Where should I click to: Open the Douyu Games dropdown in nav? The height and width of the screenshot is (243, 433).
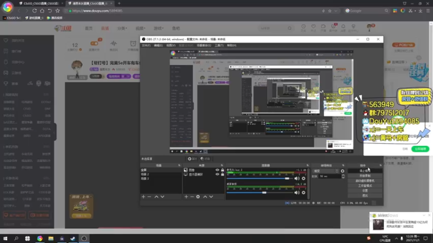[159, 29]
